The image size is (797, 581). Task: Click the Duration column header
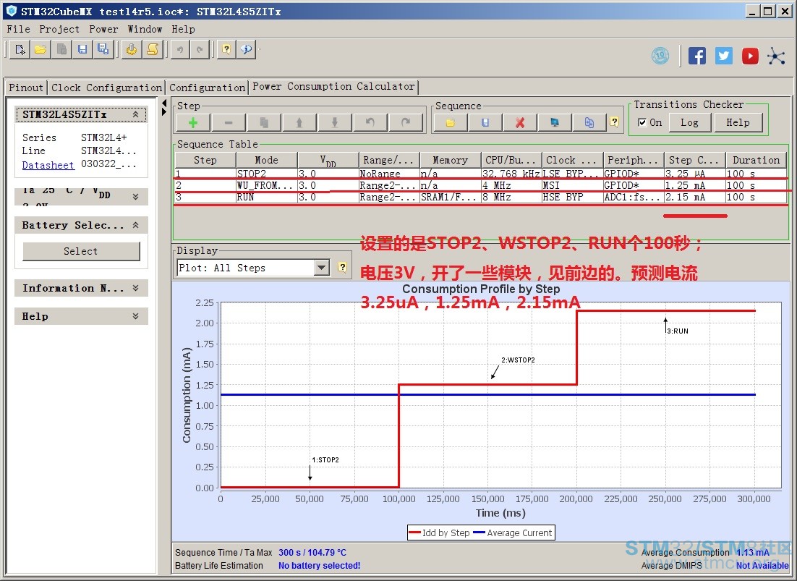pyautogui.click(x=756, y=160)
